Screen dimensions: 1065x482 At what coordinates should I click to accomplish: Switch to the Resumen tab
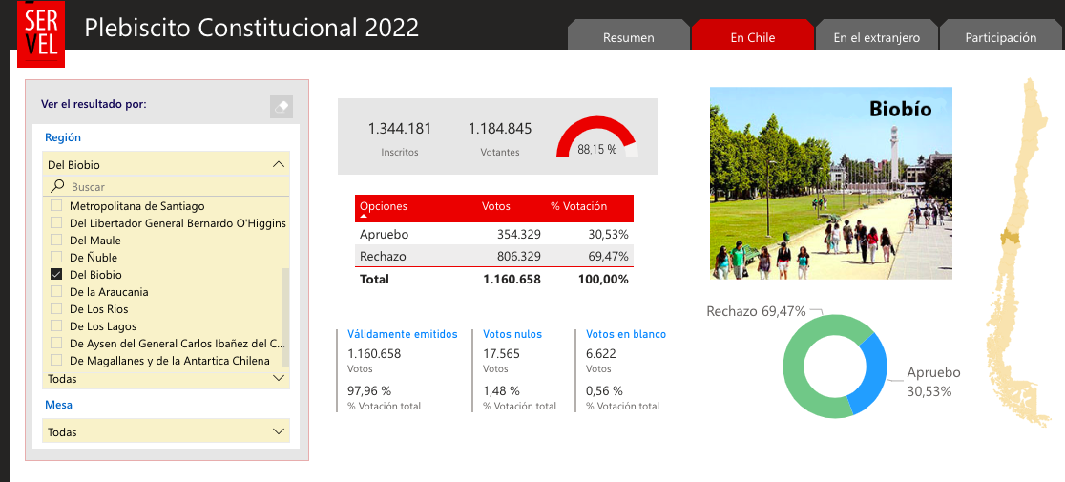(628, 35)
